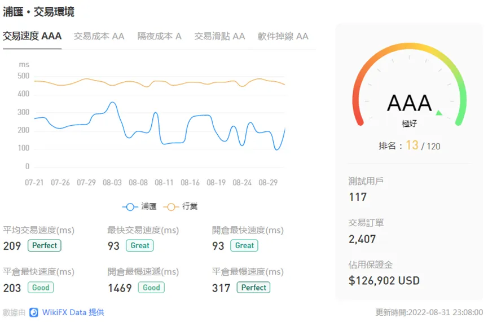The height and width of the screenshot is (322, 488).
Task: Click the $126,902 USD margin value
Action: pyautogui.click(x=384, y=281)
